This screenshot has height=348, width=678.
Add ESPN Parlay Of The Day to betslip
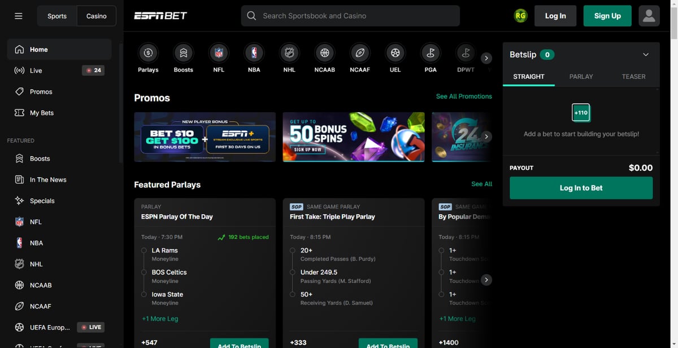(240, 343)
